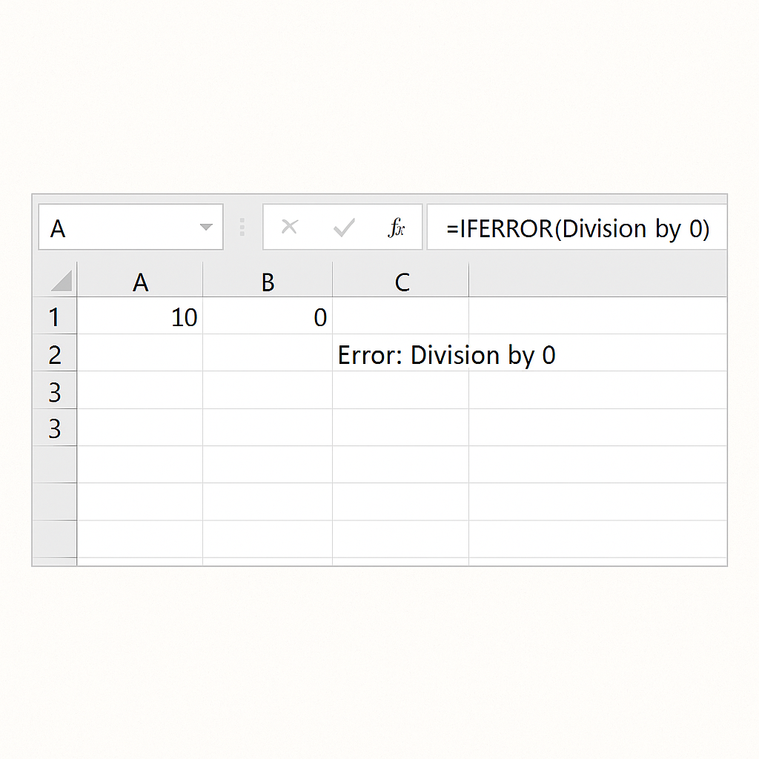
Task: Select the unlabeled column header after C
Action: click(597, 282)
